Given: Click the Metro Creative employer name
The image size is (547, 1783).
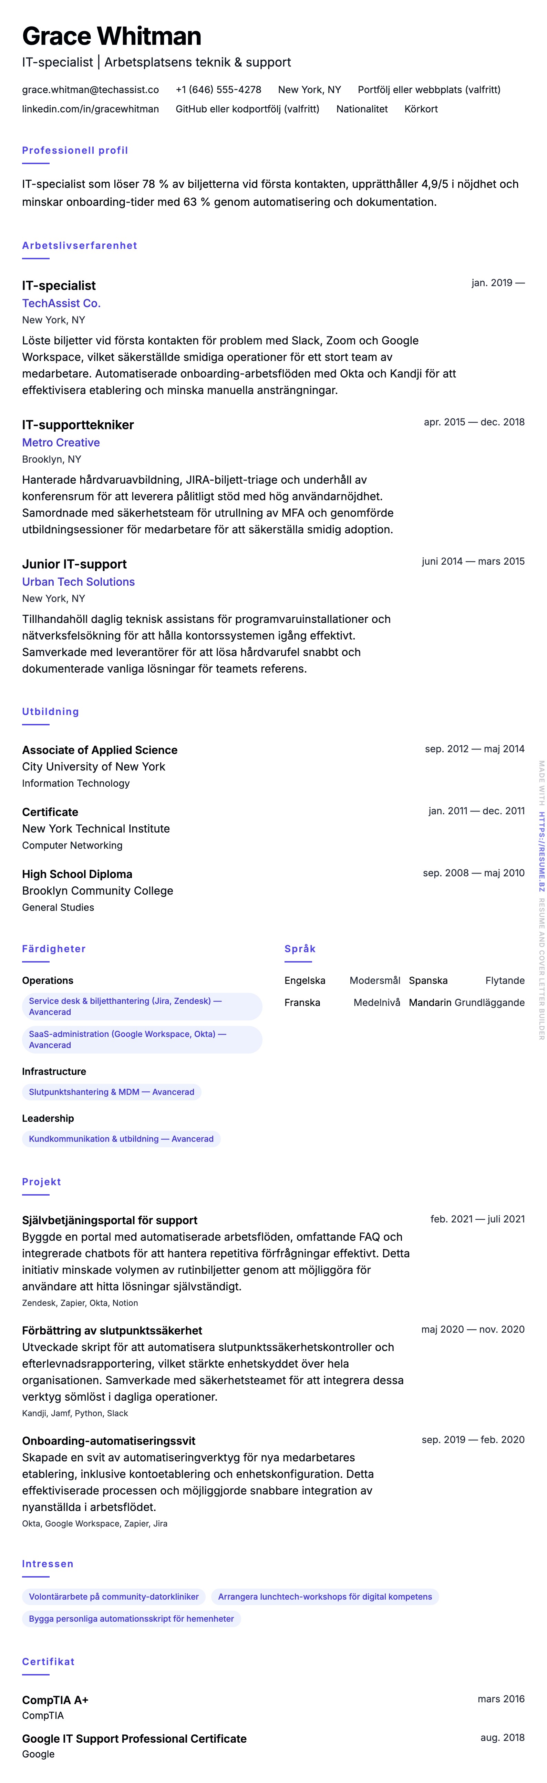Looking at the screenshot, I should pos(61,442).
